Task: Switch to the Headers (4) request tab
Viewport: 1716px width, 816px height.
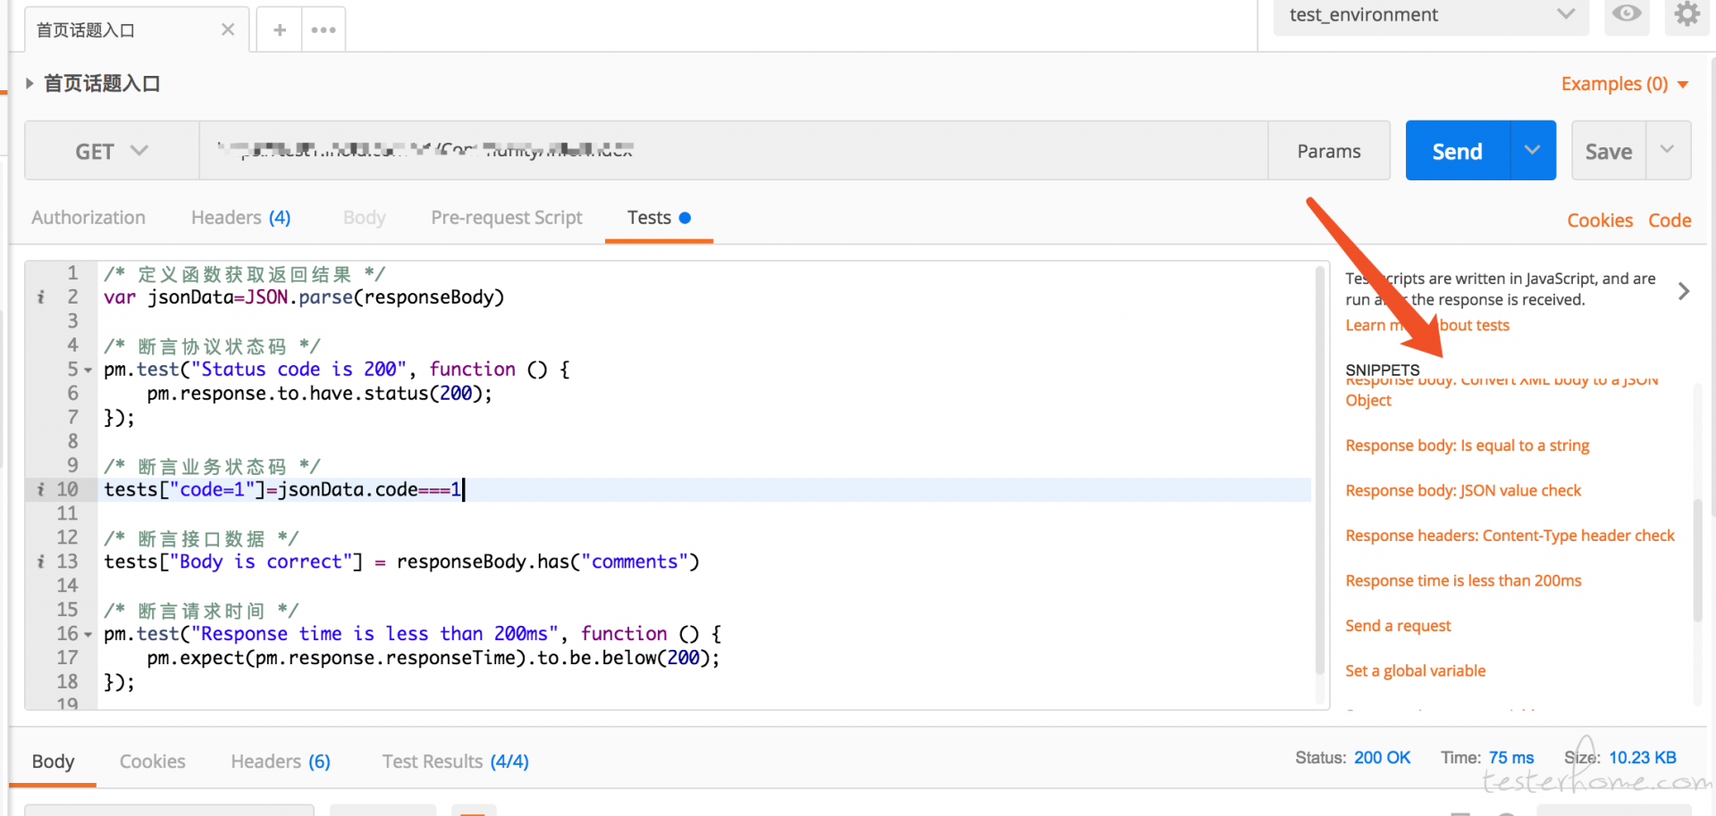Action: click(240, 218)
